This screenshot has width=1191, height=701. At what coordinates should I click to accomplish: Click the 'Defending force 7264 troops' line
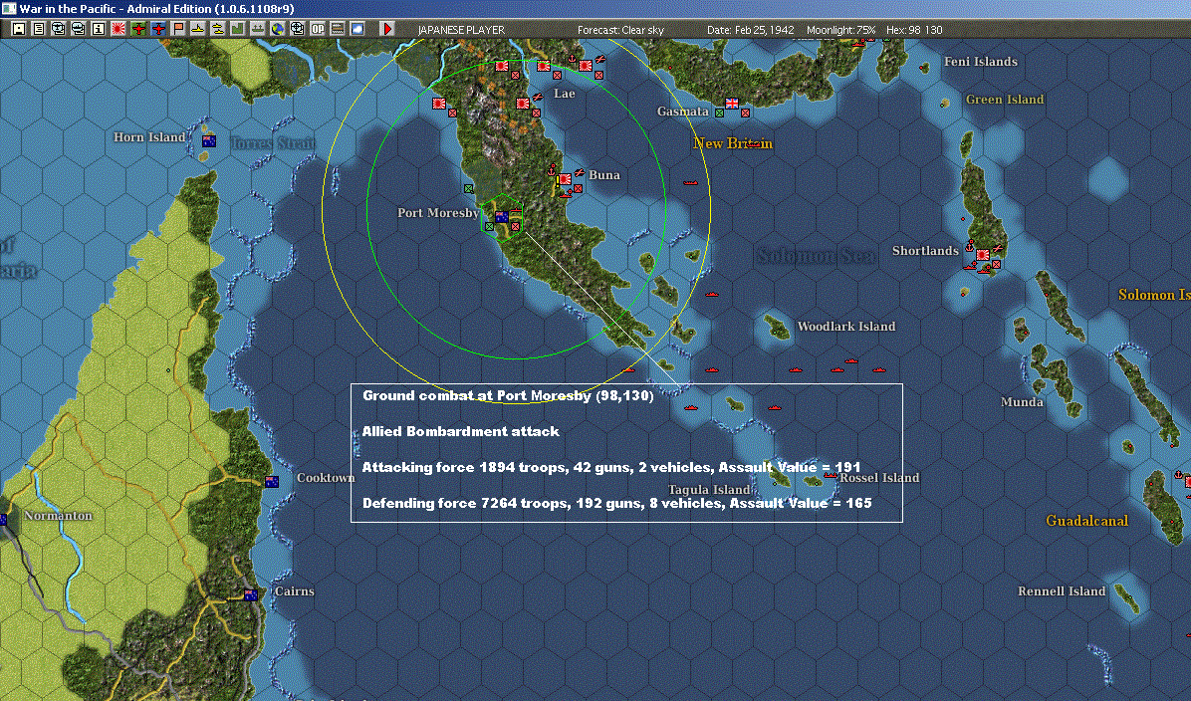click(616, 503)
